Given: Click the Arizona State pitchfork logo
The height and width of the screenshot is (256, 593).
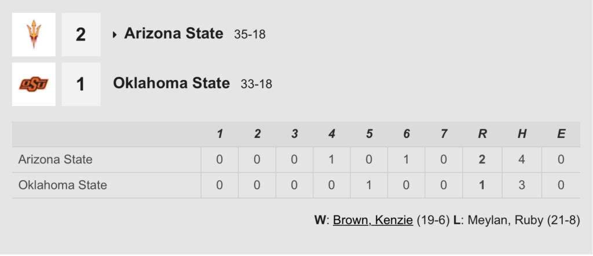Looking at the screenshot, I should (34, 34).
